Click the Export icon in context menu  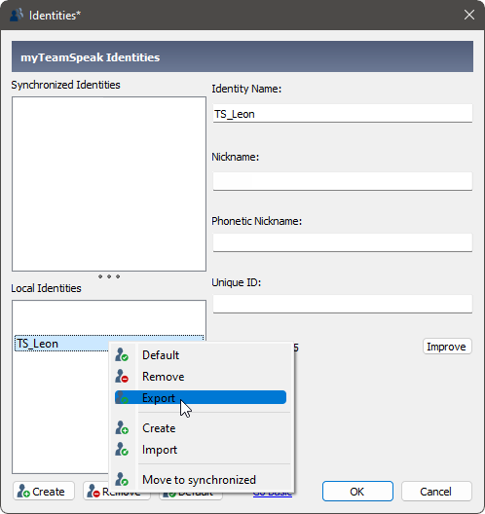click(x=122, y=397)
